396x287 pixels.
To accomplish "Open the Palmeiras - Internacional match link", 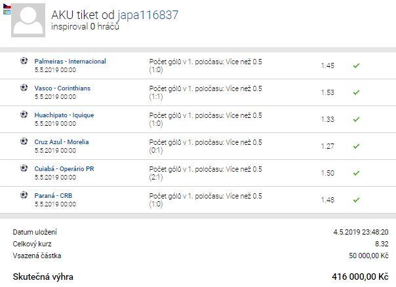I will pyautogui.click(x=70, y=62).
